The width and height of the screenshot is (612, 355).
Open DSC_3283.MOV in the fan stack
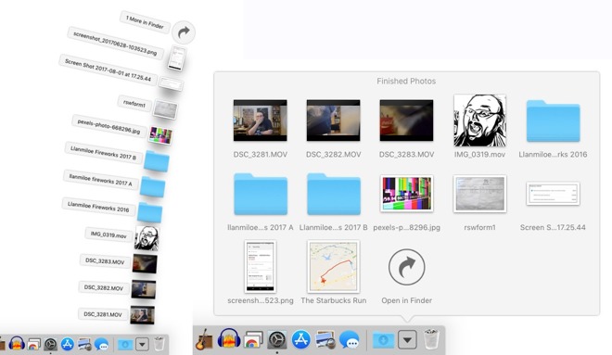coord(145,263)
